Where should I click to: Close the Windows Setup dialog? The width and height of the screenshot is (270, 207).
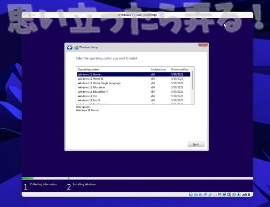[203, 45]
